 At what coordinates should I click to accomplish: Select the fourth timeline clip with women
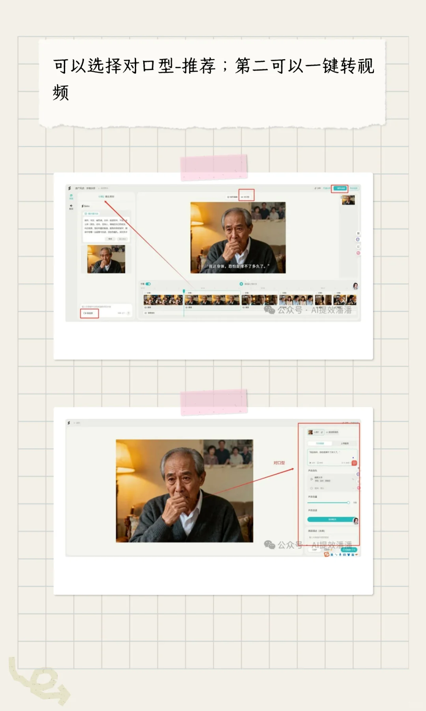point(296,300)
